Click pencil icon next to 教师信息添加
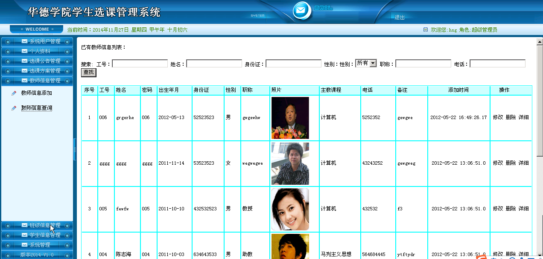Screen dimensions: 543x259 [14, 93]
